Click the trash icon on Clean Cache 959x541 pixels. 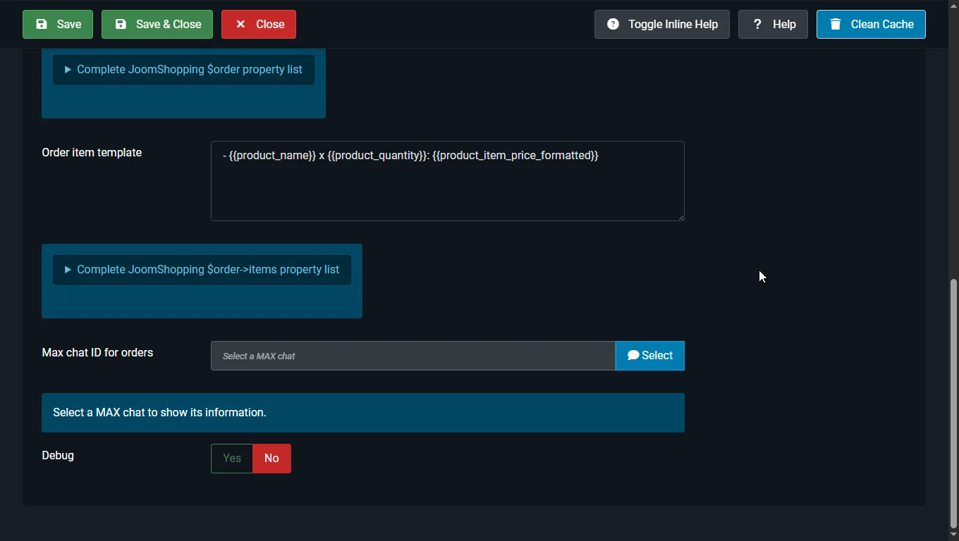click(836, 24)
